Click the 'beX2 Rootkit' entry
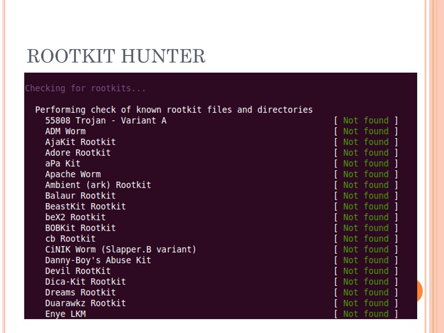The image size is (444, 333). [75, 217]
